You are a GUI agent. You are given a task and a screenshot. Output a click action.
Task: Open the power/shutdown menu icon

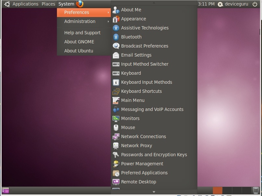(255, 4)
